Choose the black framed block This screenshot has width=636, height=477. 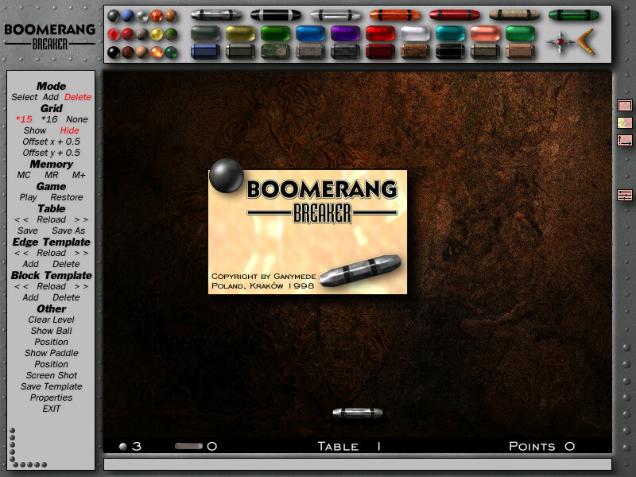[x=450, y=52]
